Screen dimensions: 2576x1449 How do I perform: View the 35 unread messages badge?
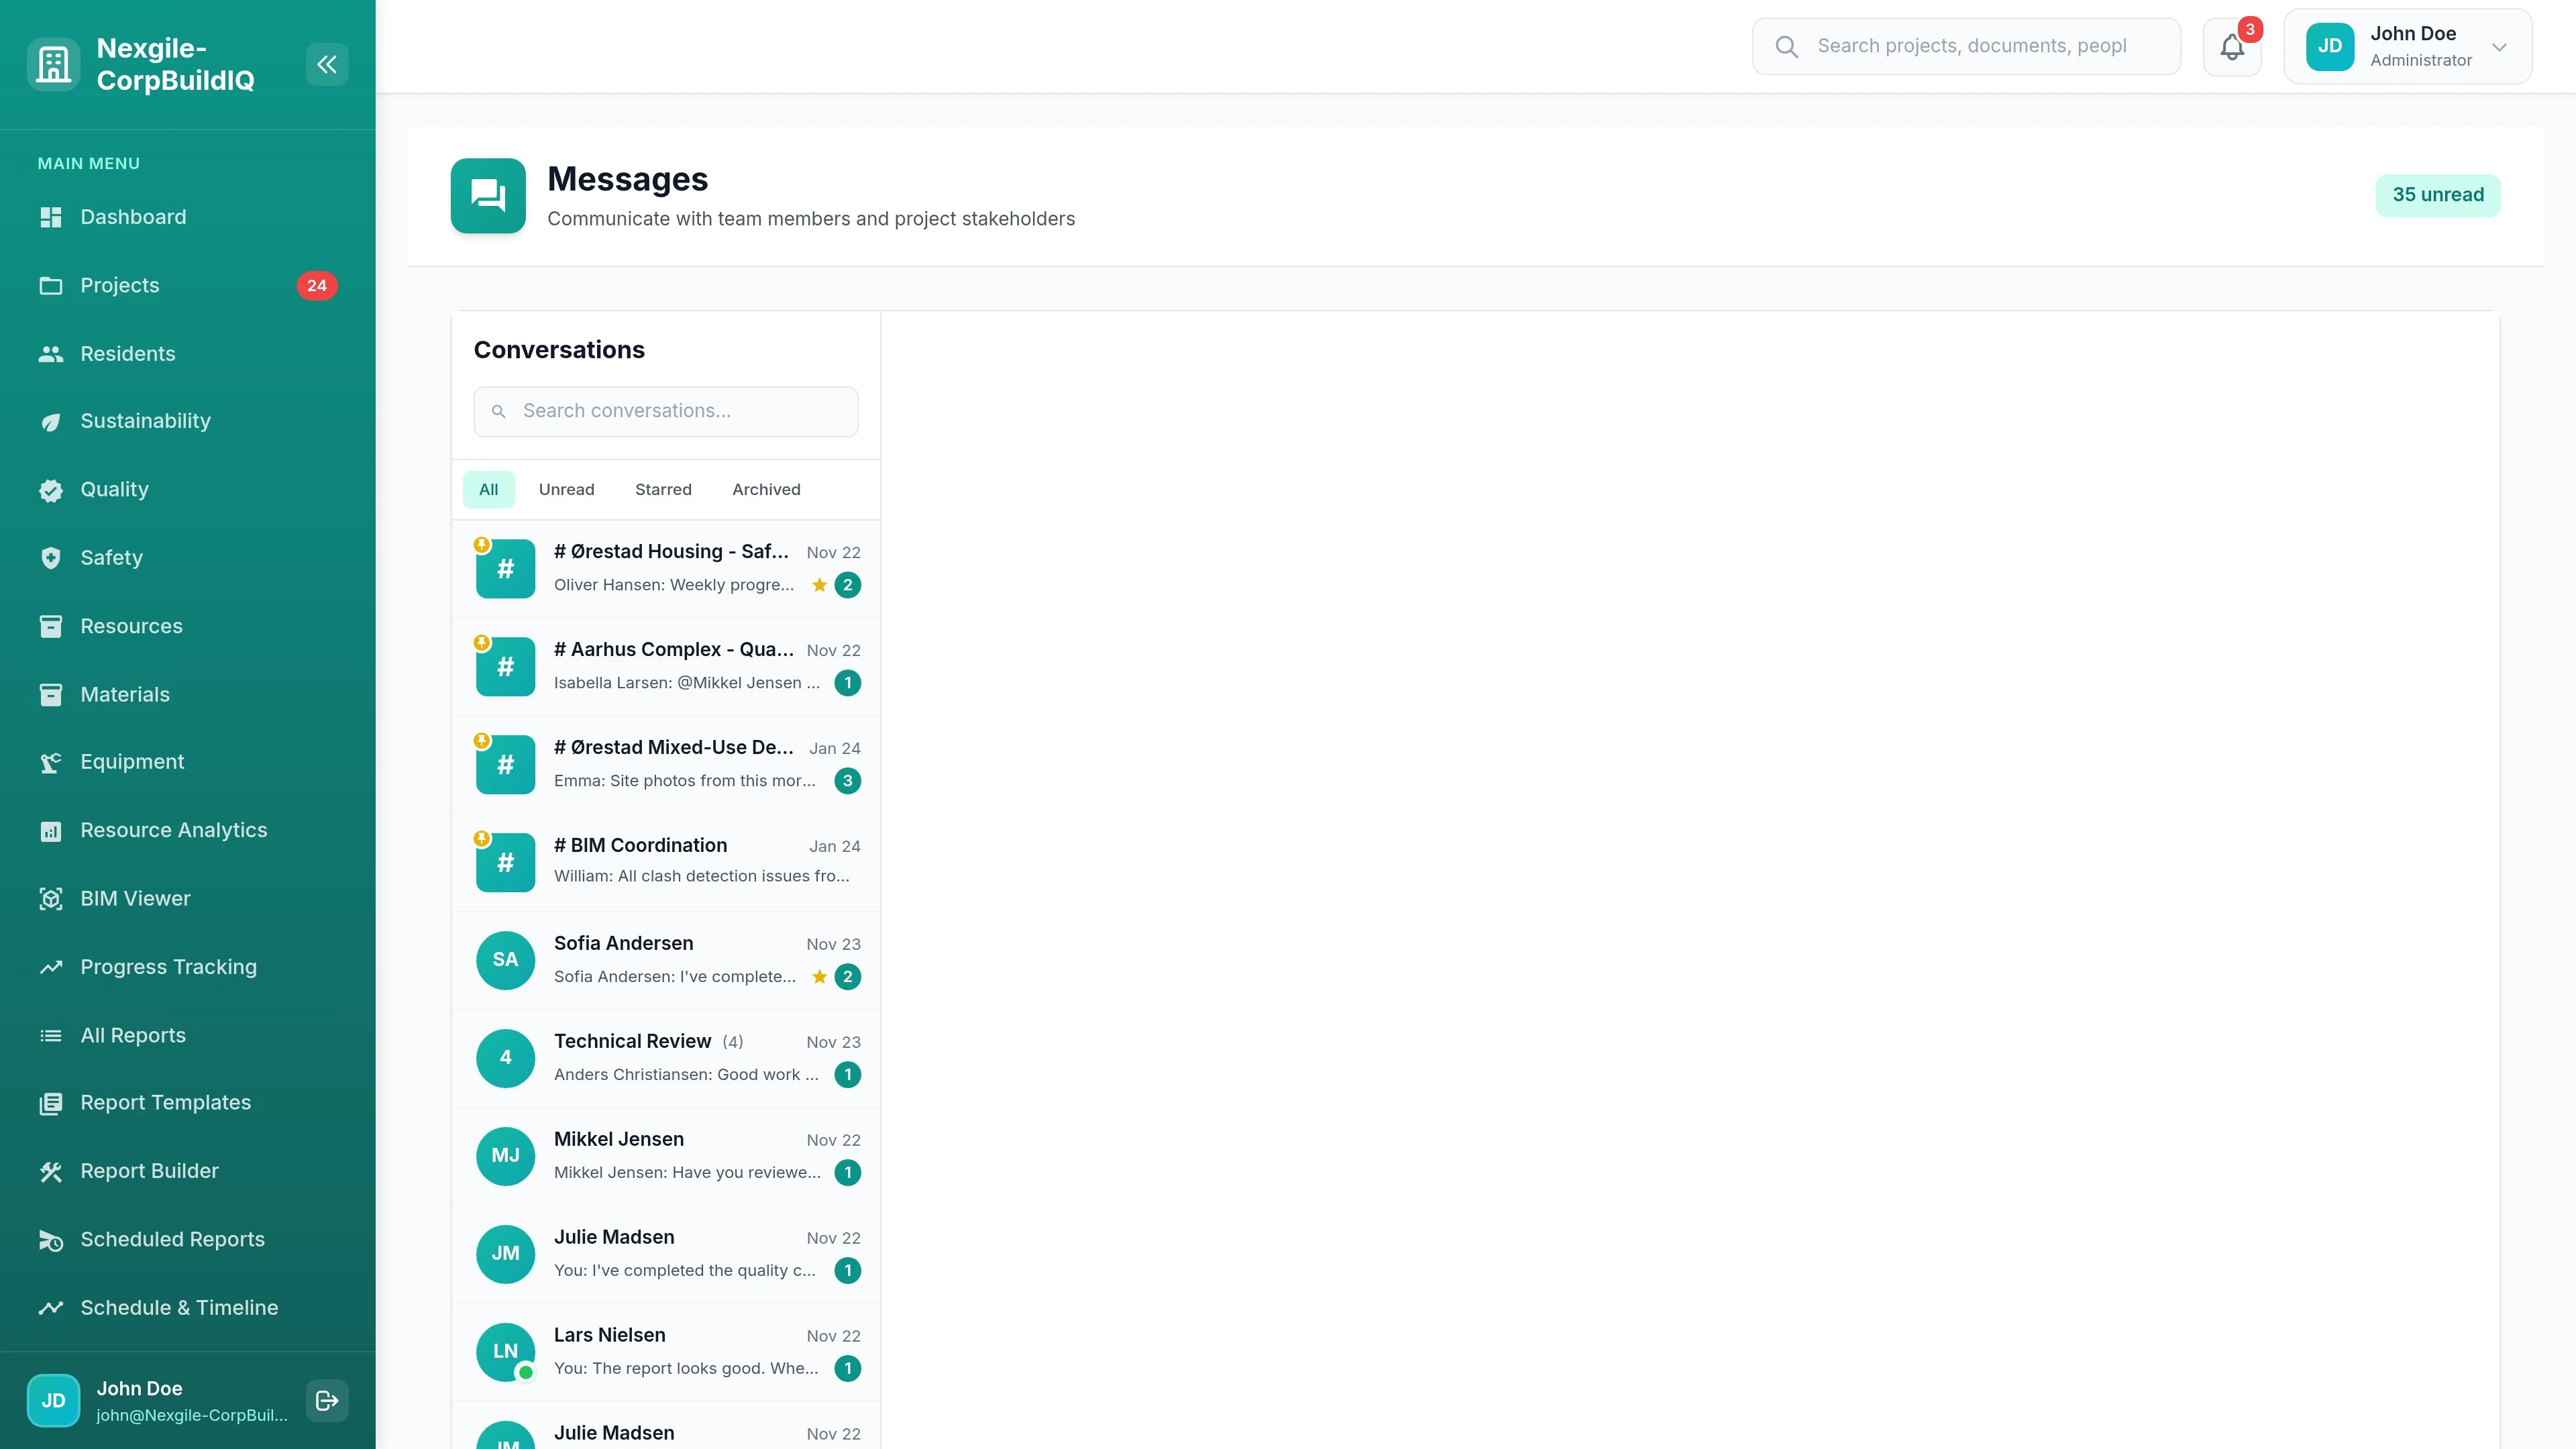point(2437,195)
